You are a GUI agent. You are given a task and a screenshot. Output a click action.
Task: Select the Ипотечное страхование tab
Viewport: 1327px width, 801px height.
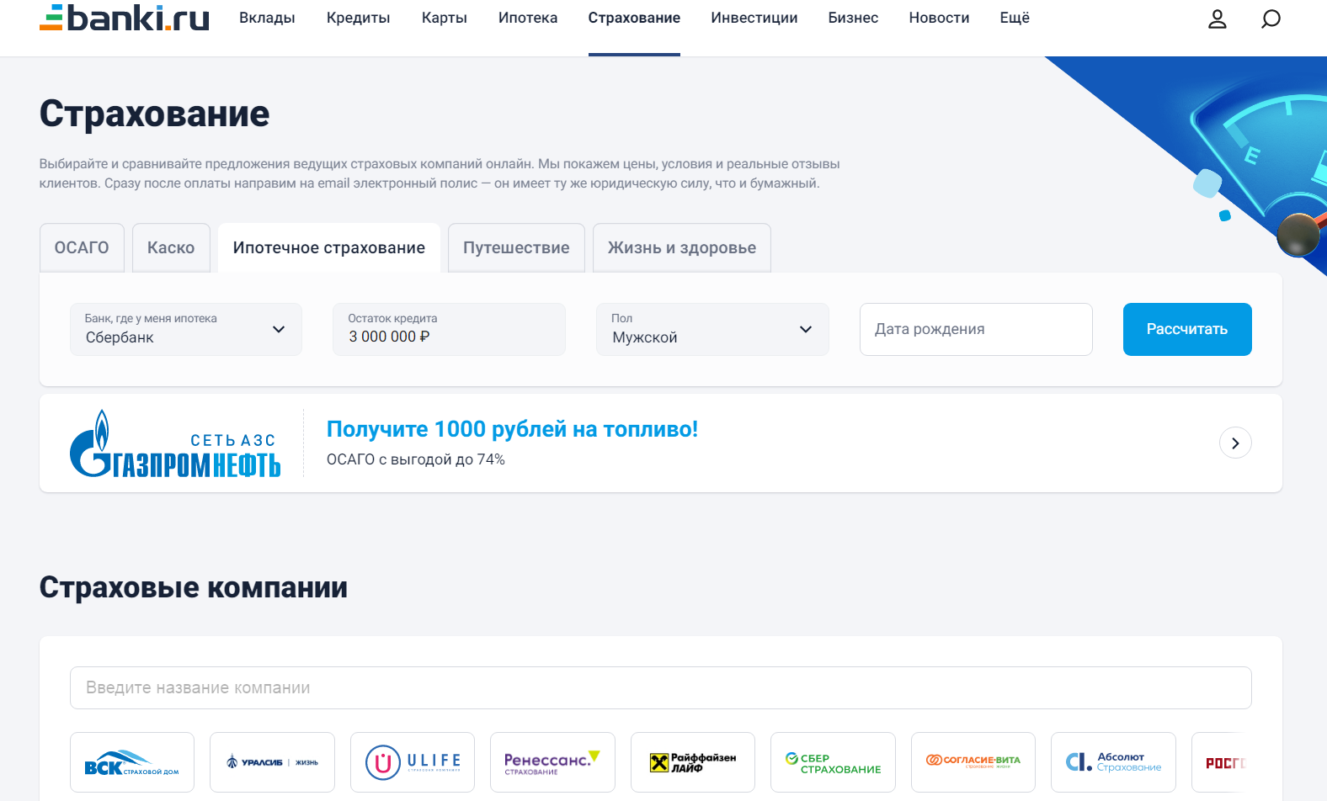click(329, 247)
